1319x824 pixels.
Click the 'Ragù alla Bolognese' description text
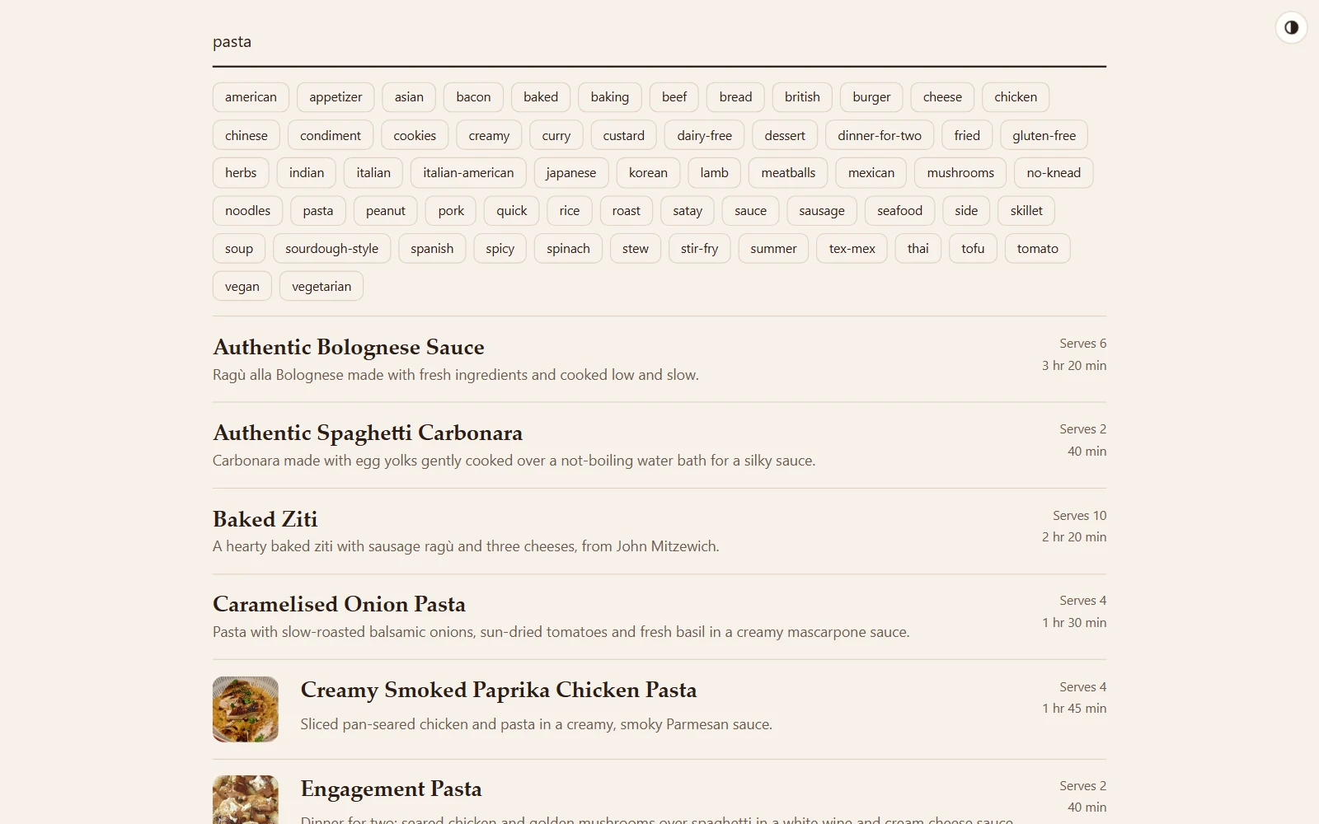456,375
